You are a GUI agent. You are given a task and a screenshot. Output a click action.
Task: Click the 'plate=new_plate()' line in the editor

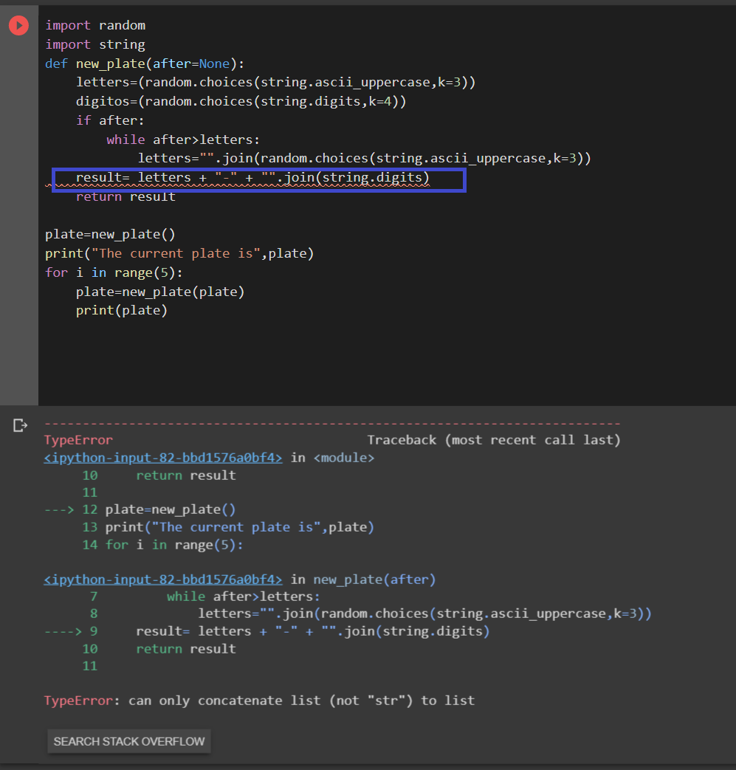click(110, 235)
